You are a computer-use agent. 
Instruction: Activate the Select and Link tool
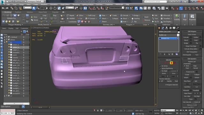[x=12, y=8]
